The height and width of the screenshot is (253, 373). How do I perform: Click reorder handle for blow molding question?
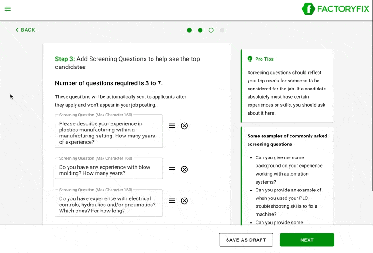pyautogui.click(x=172, y=169)
